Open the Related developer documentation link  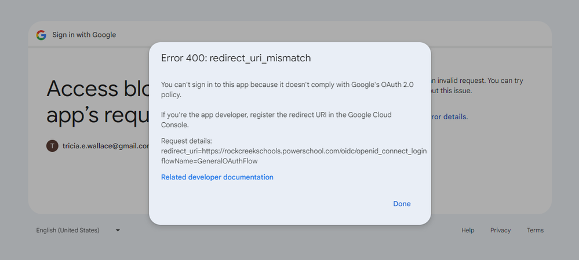point(217,177)
